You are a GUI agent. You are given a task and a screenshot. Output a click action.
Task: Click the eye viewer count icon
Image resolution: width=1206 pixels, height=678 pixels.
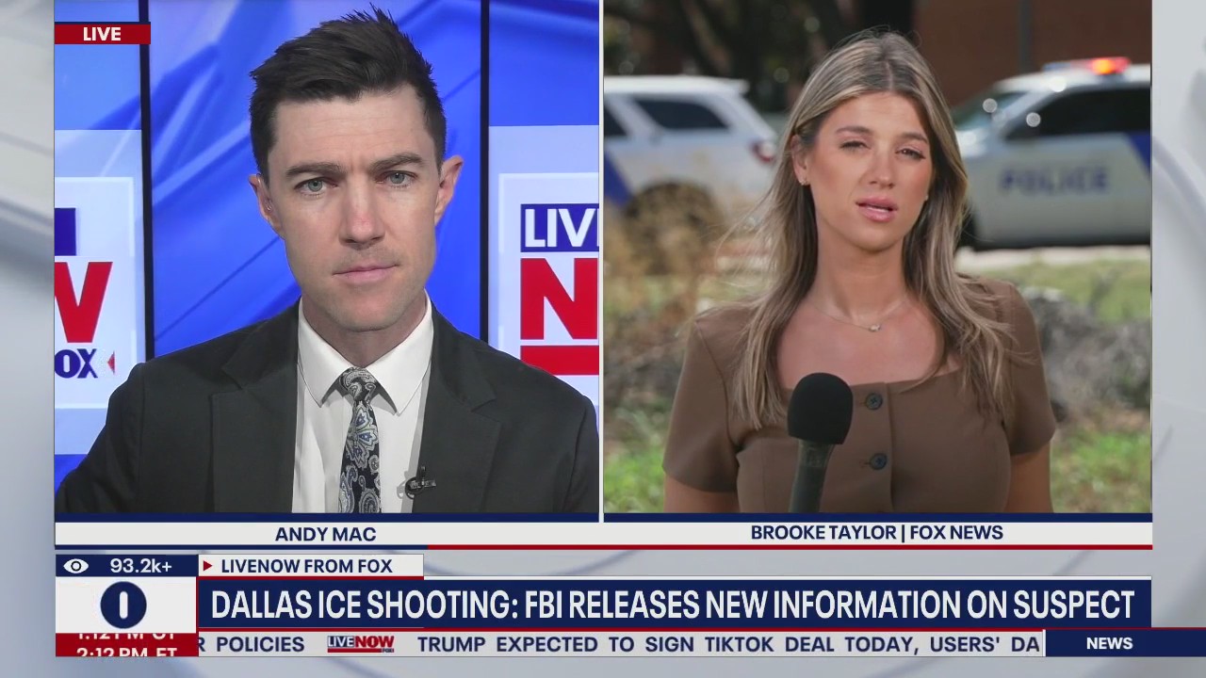click(75, 566)
